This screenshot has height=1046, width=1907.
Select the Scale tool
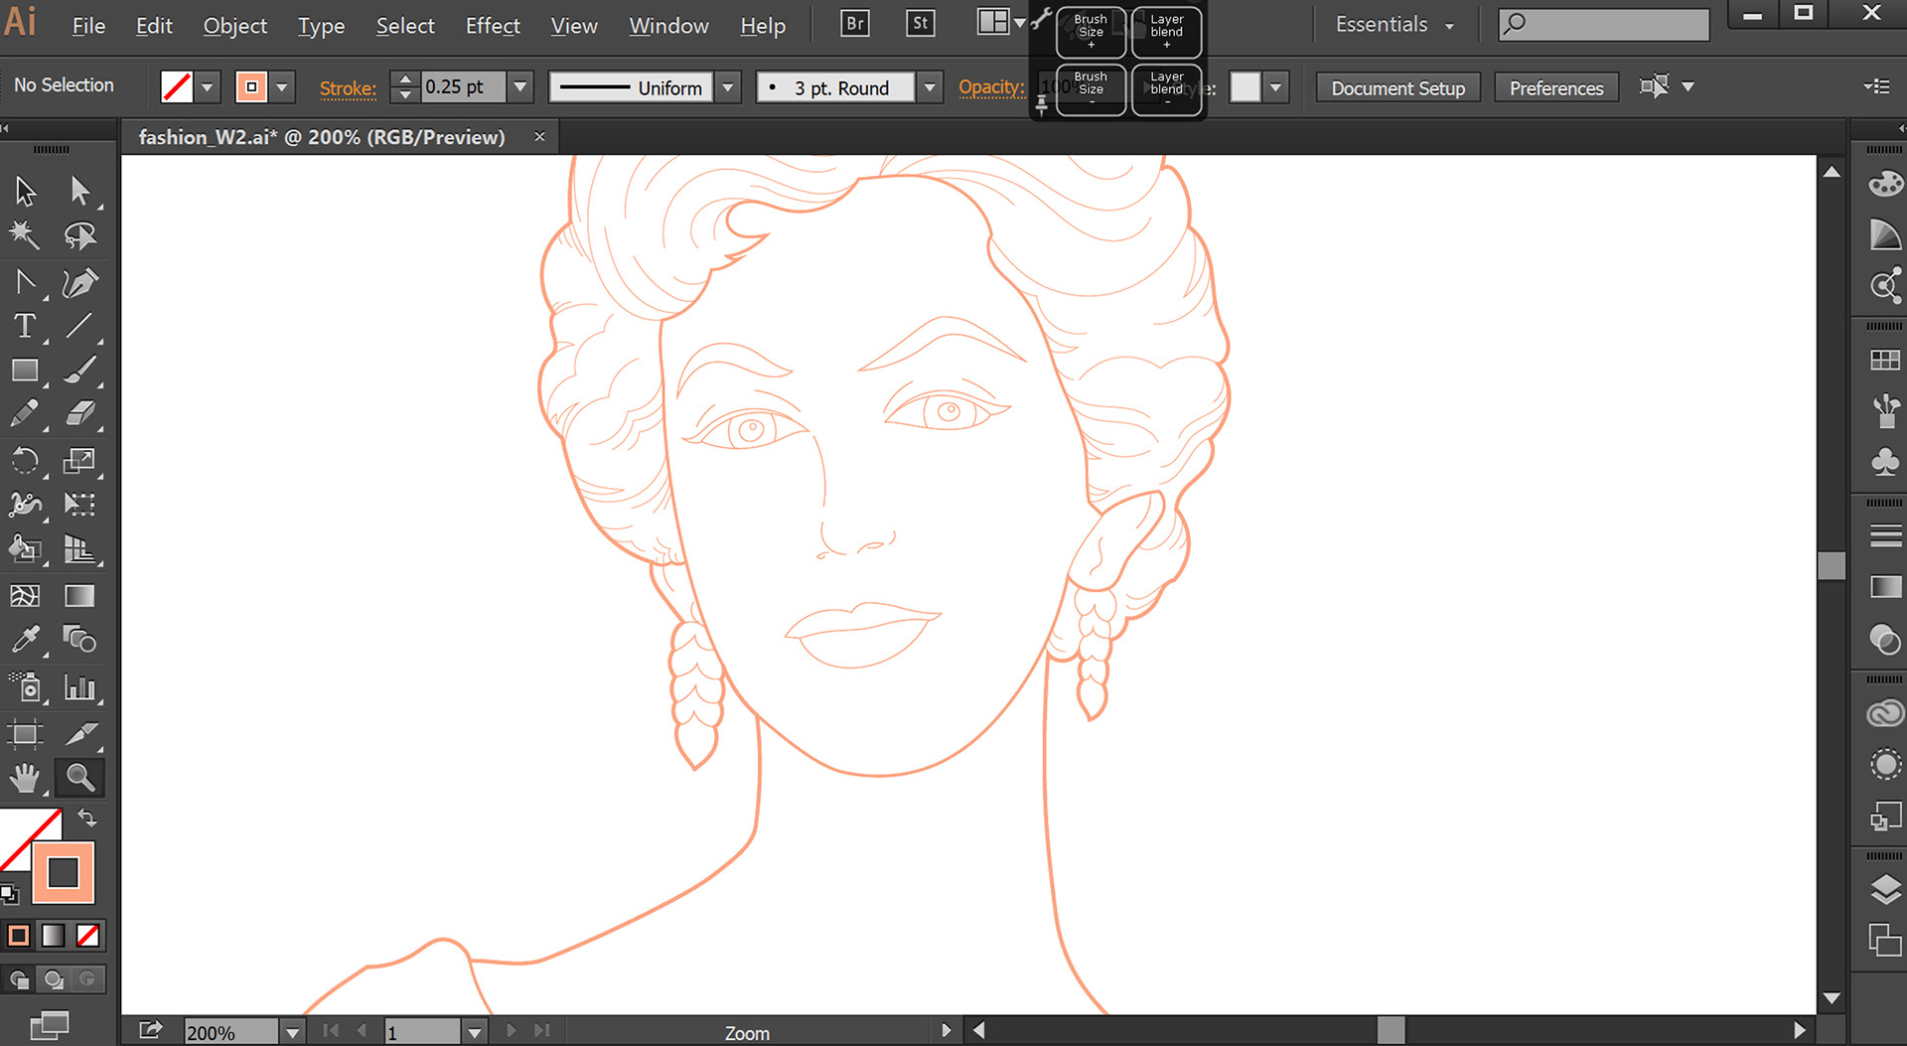79,461
